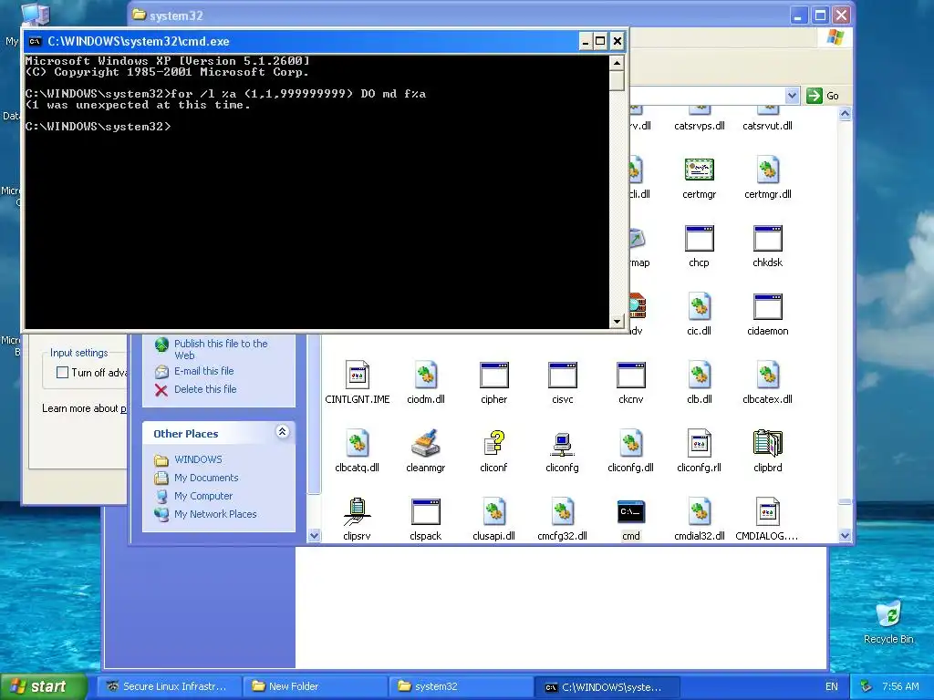
Task: Select the clb.dll file icon
Action: (x=699, y=375)
